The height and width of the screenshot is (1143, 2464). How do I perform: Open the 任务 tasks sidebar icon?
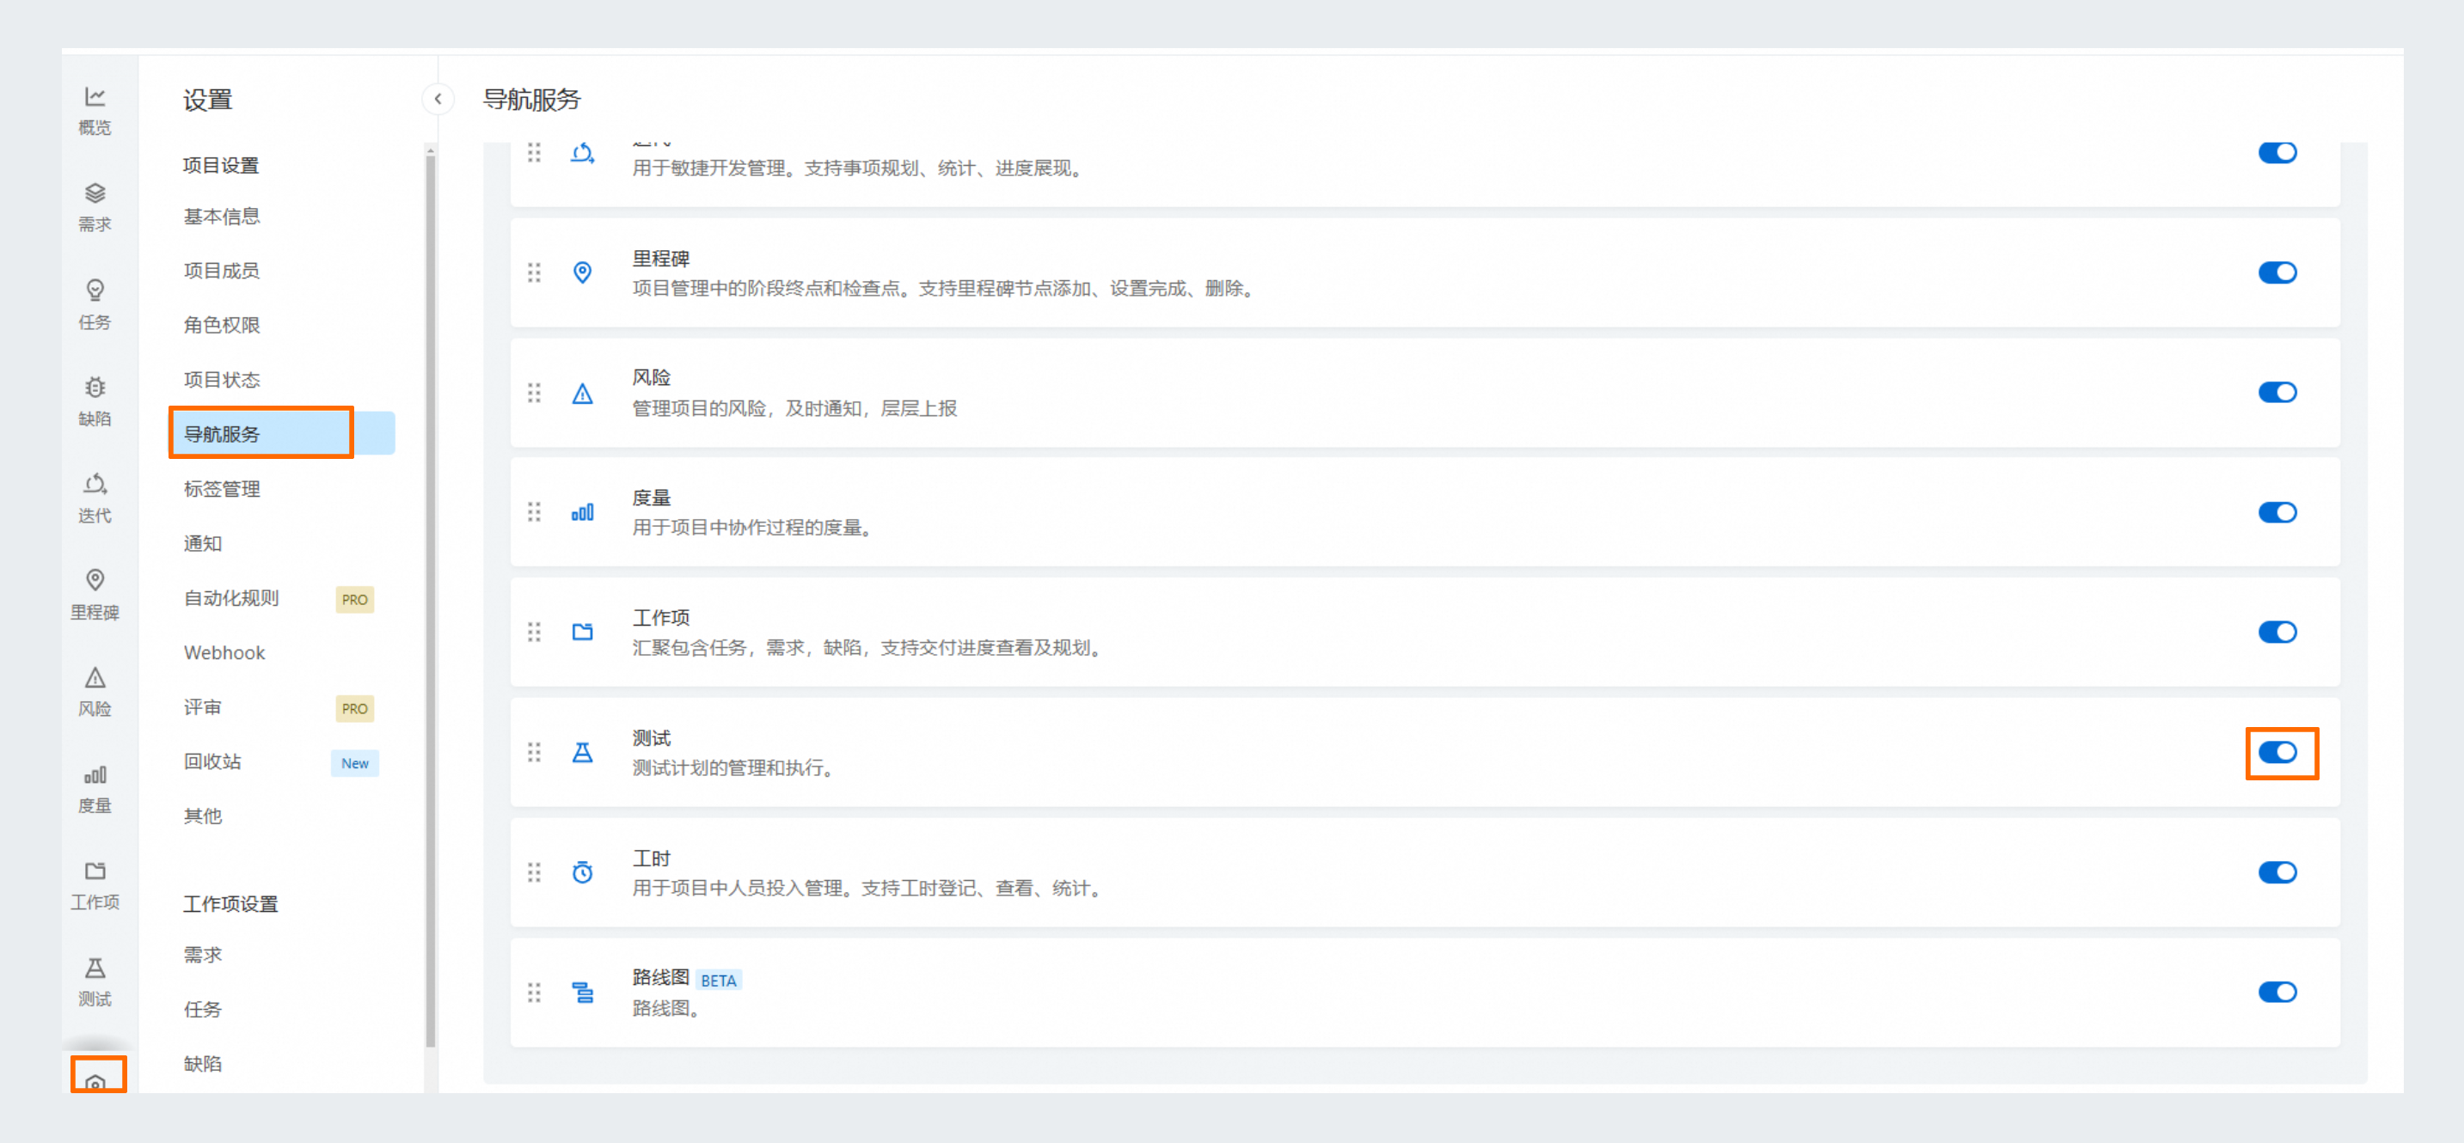(x=95, y=305)
